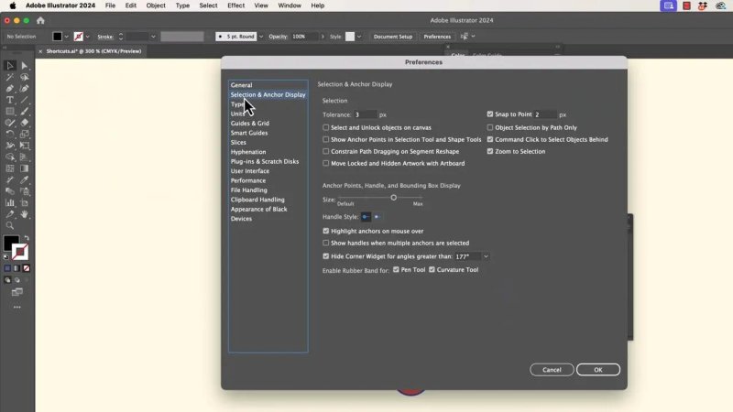Select the Type tool
The width and height of the screenshot is (733, 412).
pos(10,100)
